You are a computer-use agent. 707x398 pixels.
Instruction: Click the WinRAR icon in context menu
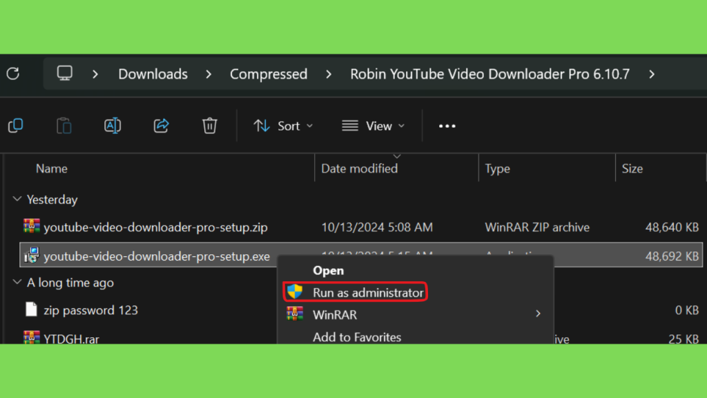point(295,314)
